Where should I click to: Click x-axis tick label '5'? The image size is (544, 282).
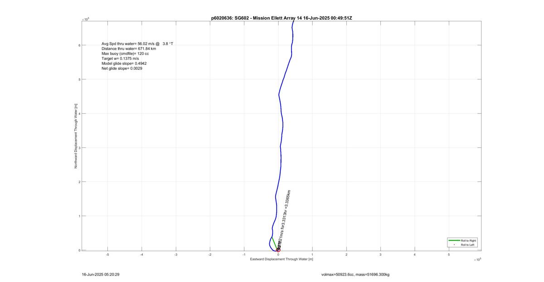coord(449,255)
